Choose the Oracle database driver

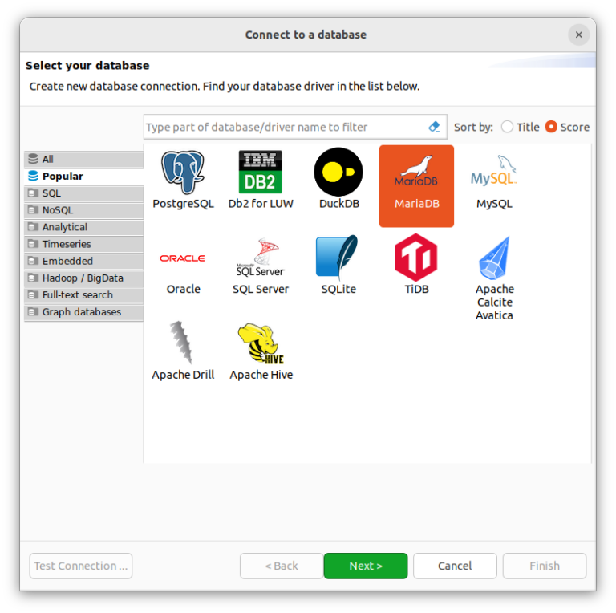[x=183, y=259]
